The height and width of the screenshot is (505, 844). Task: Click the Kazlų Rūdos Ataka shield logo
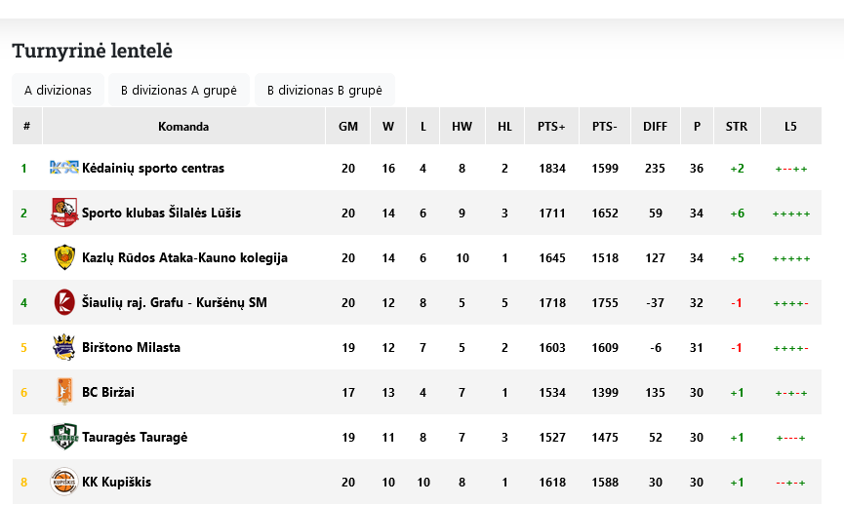coord(64,257)
